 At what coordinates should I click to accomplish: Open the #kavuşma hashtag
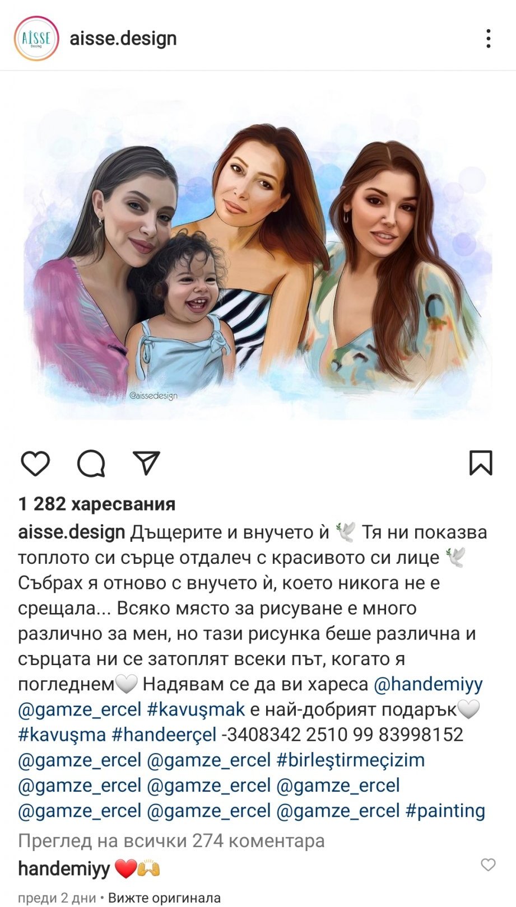point(62,735)
